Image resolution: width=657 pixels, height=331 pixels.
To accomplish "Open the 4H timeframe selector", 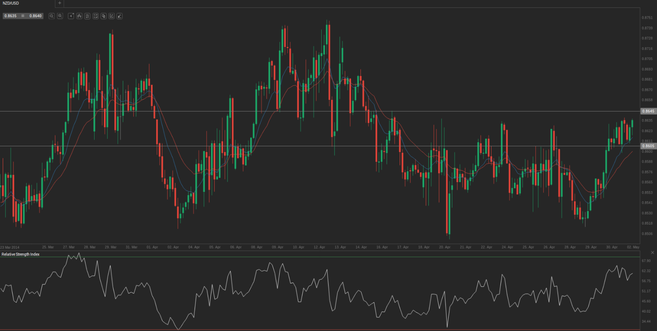I will coord(71,16).
